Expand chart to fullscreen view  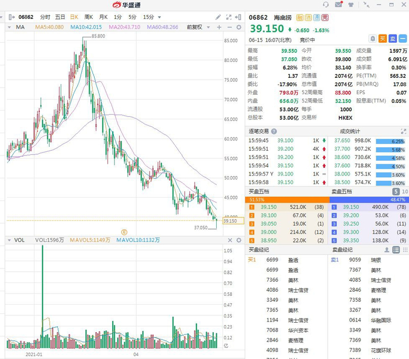(x=229, y=17)
